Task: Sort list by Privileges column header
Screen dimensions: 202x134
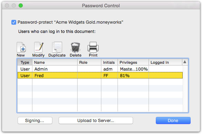Action: (x=133, y=62)
